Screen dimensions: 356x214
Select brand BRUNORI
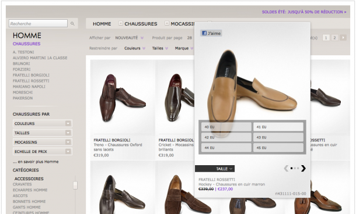tap(22, 63)
